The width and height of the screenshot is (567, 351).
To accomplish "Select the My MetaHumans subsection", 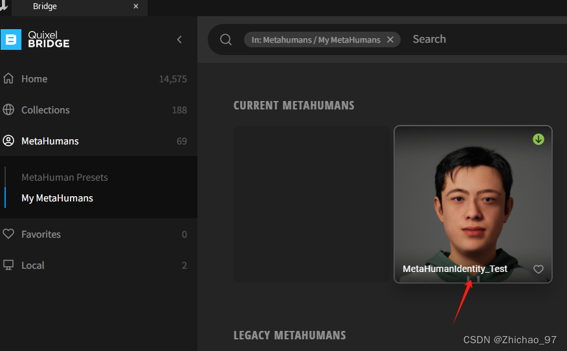I will tap(57, 198).
